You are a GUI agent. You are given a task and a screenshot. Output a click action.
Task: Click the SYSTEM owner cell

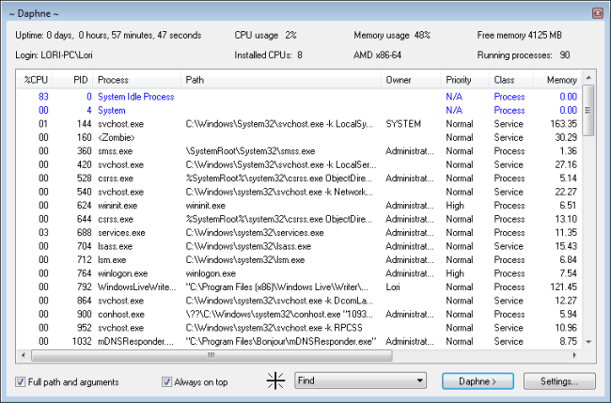[403, 124]
